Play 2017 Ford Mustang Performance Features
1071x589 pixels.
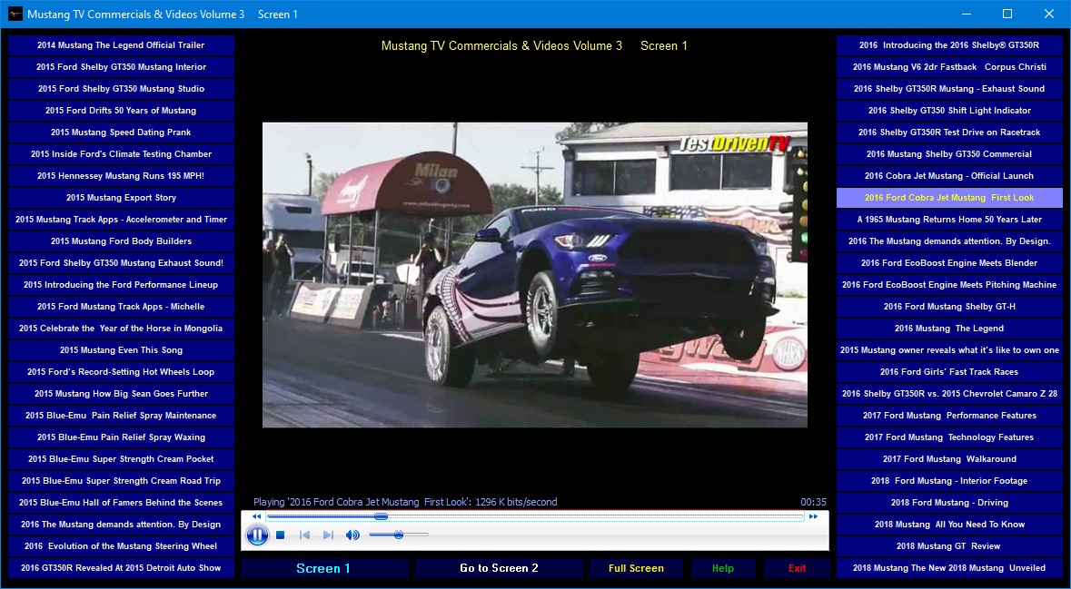point(949,416)
